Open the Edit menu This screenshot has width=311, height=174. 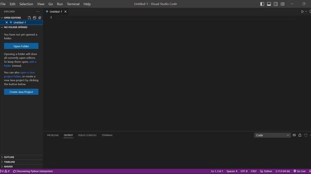pos(12,4)
